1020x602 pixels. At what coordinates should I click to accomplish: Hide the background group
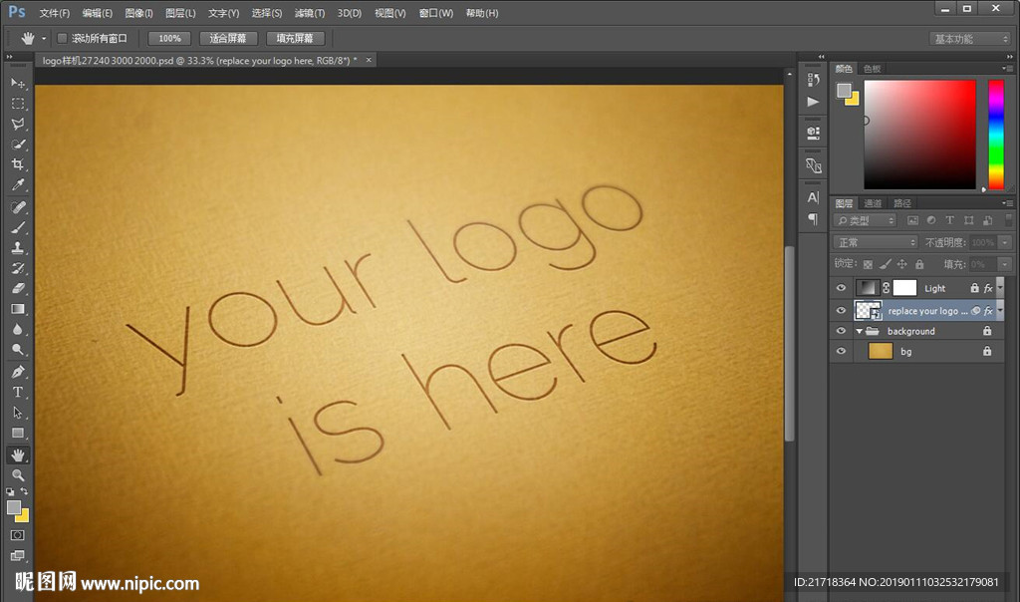pos(841,331)
